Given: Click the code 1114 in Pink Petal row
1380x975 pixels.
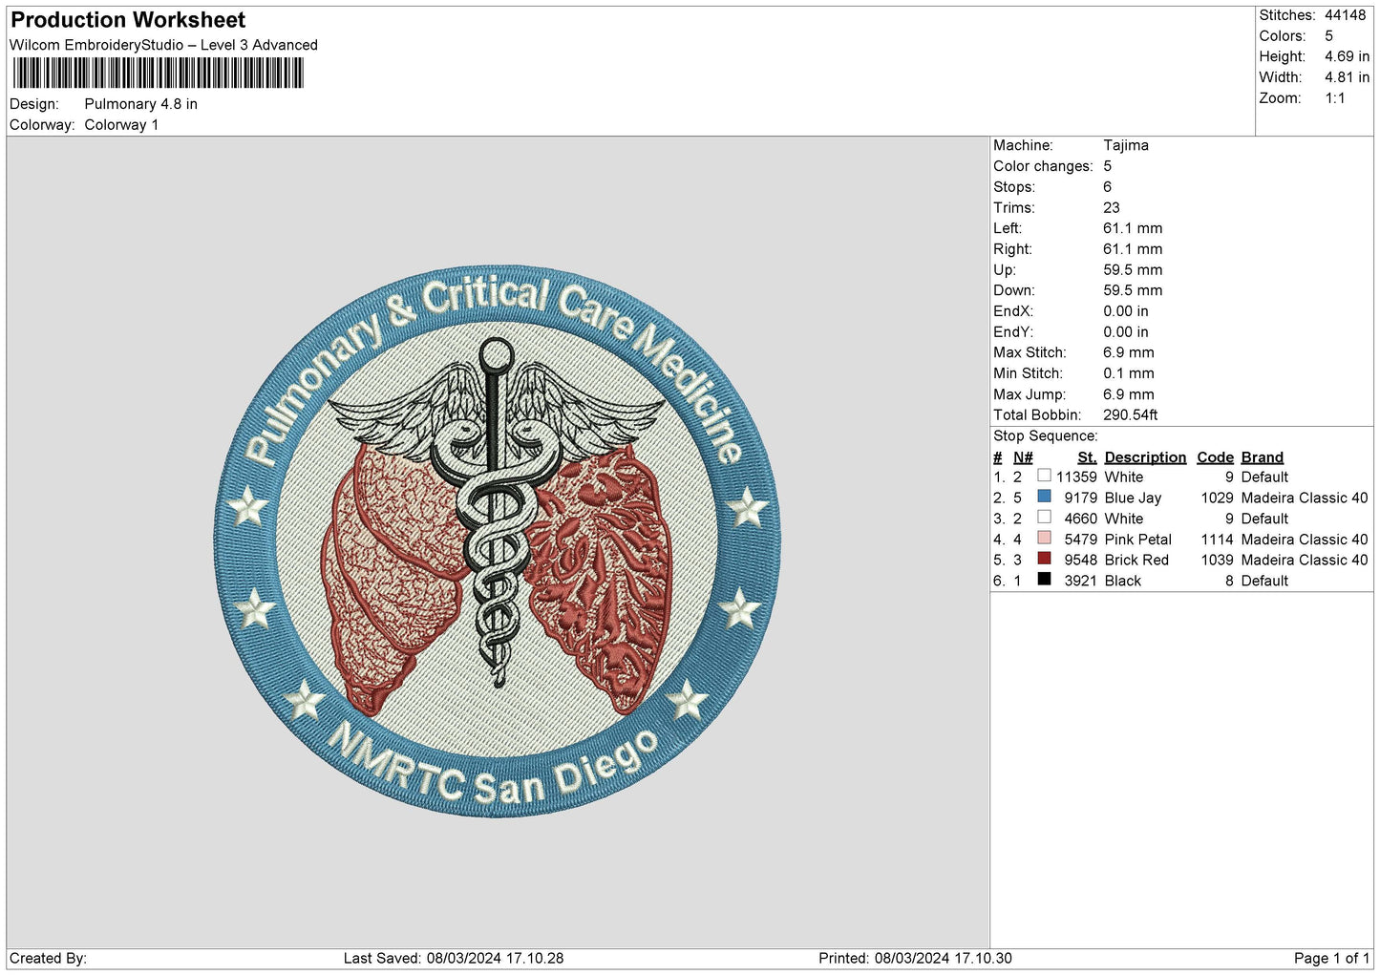Looking at the screenshot, I should (1218, 540).
